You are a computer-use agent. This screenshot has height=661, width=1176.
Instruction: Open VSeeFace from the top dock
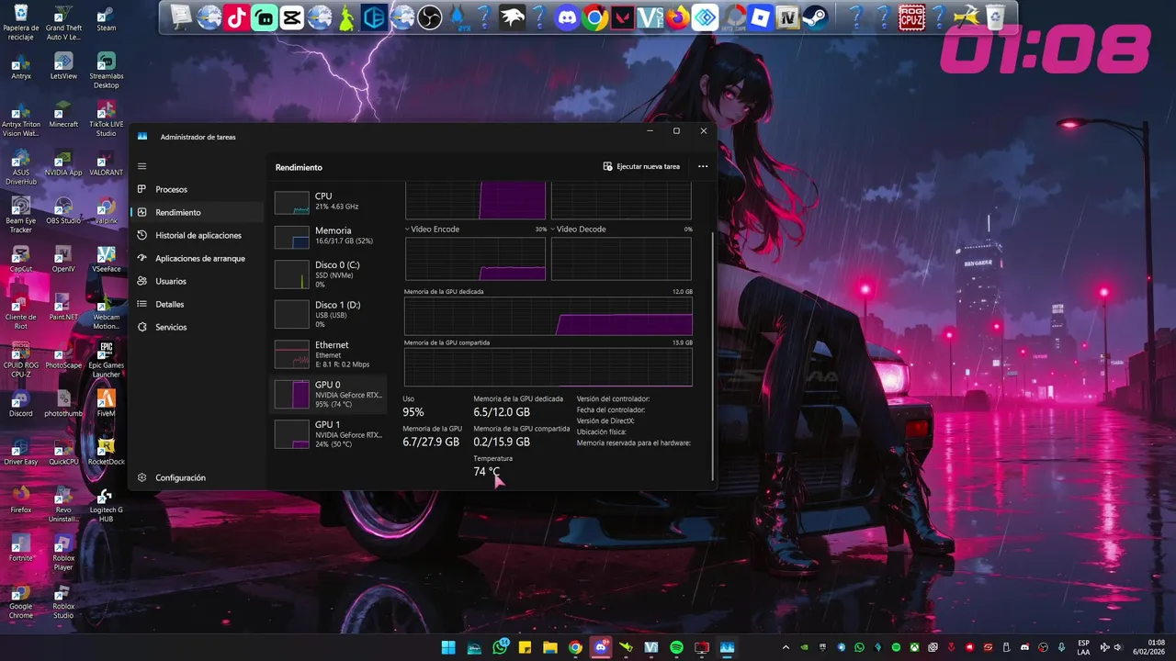(x=650, y=17)
